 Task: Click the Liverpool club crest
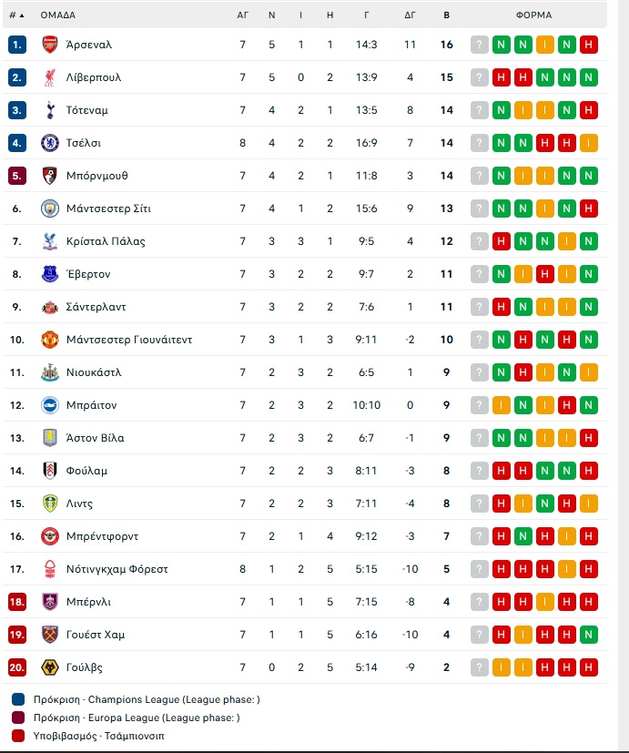coord(50,77)
